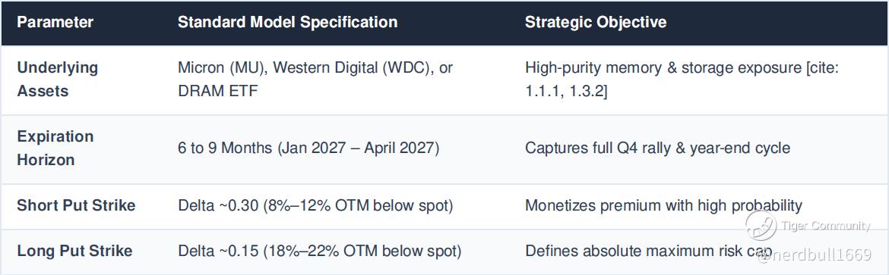
Task: Click the Tiger Community watermark text
Action: pyautogui.click(x=825, y=226)
